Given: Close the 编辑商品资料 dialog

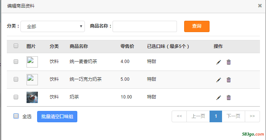Looking at the screenshot, I should pos(260,6).
